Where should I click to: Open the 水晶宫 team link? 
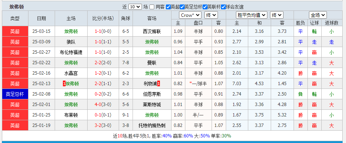point(71,73)
